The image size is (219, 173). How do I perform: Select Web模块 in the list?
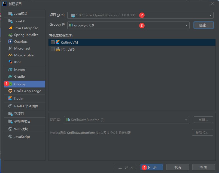pos(25,129)
